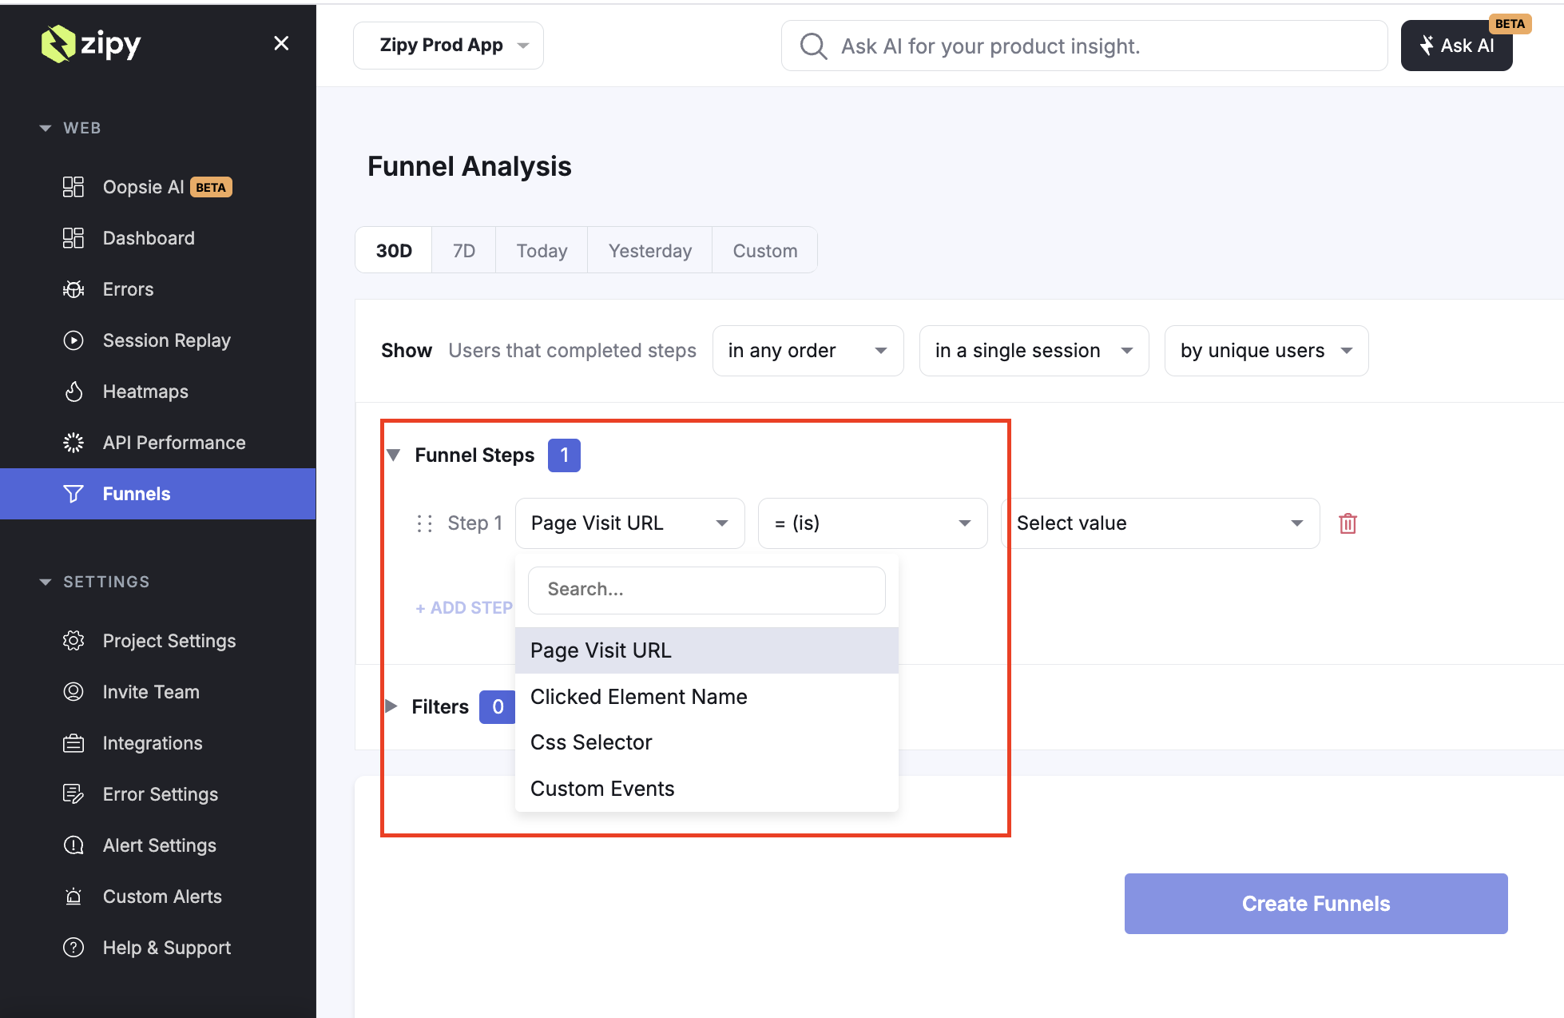This screenshot has height=1018, width=1564.
Task: Click the Alert Settings icon
Action: tap(73, 845)
